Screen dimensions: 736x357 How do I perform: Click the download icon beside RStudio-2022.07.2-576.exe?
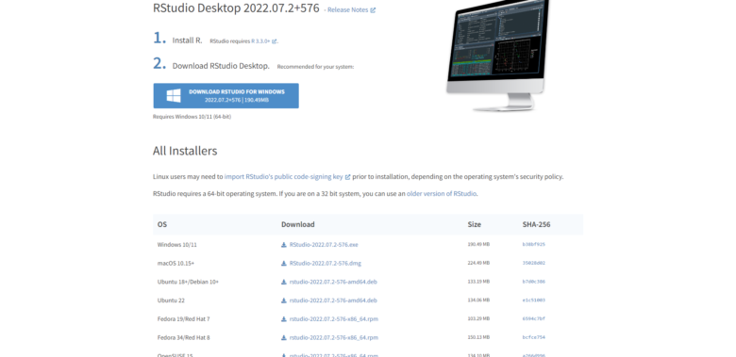pos(283,245)
